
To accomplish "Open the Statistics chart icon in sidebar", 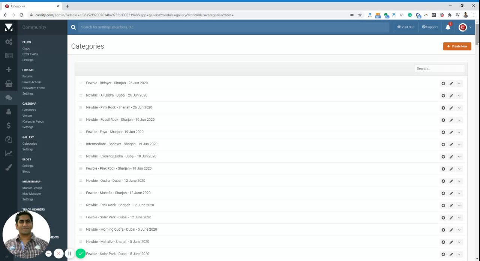I will tap(9, 153).
